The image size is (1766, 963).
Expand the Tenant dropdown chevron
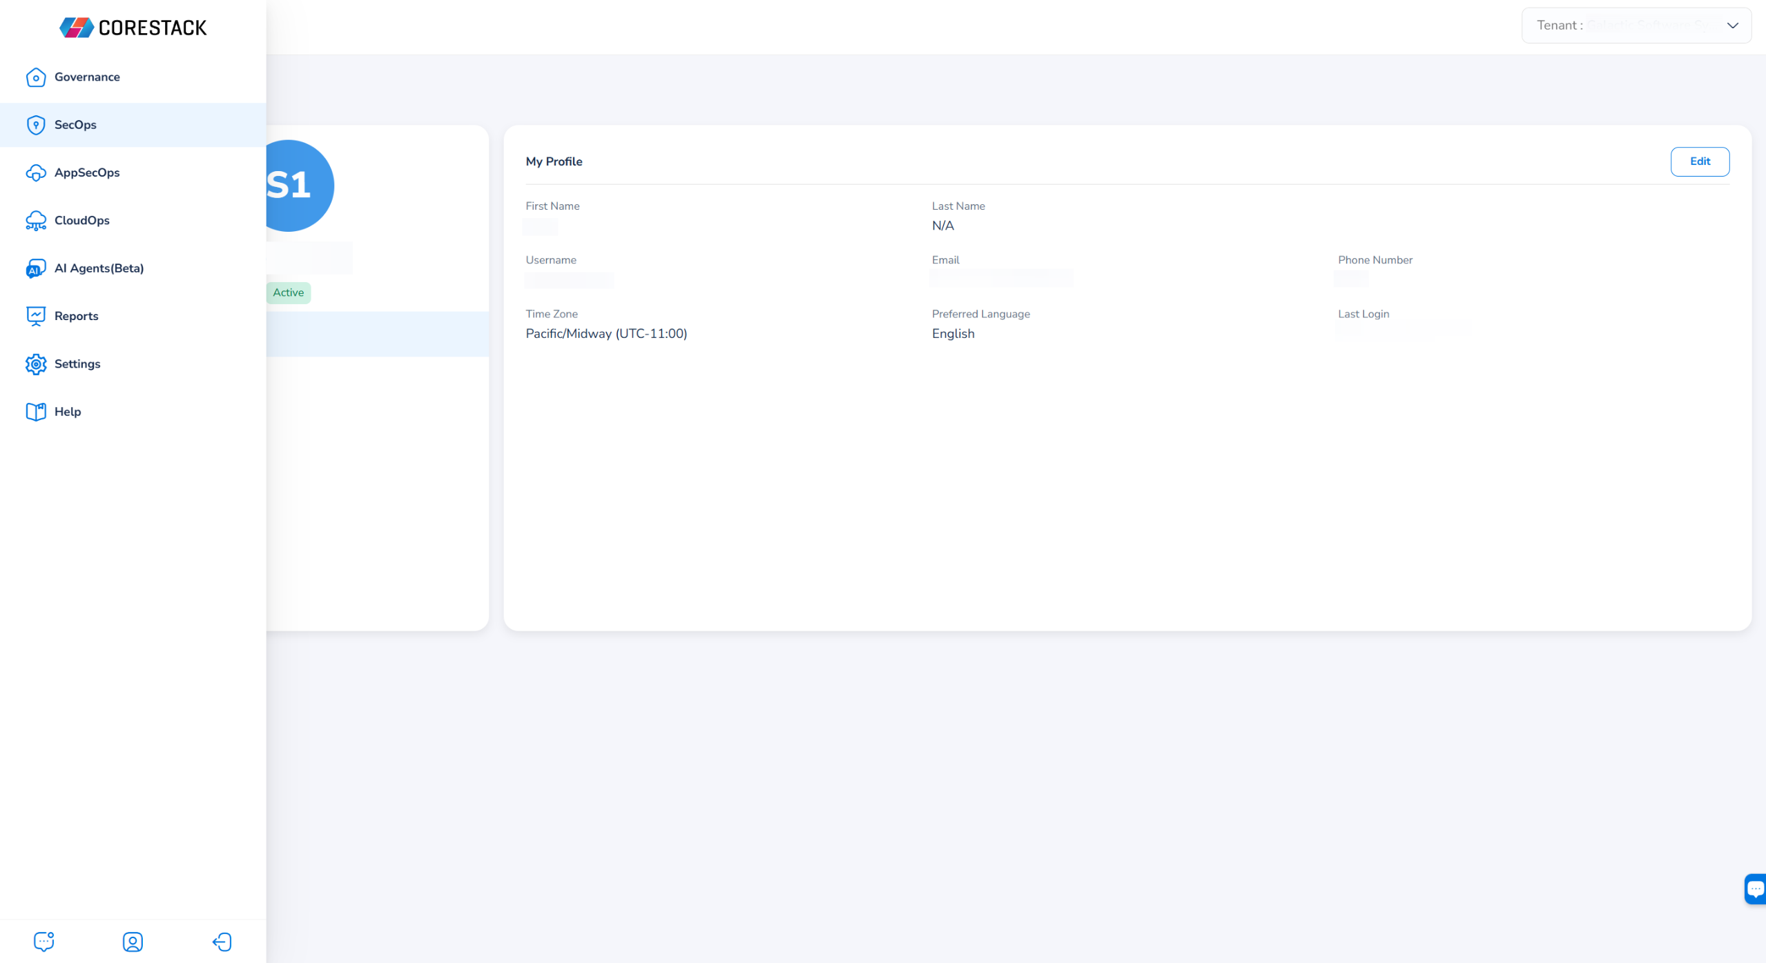coord(1732,26)
